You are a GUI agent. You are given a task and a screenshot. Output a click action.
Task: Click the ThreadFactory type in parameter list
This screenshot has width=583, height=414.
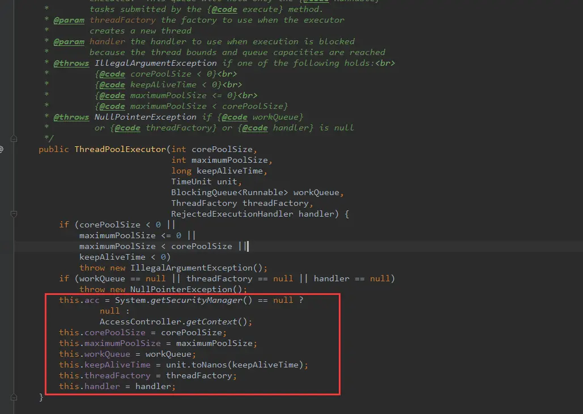click(x=204, y=203)
